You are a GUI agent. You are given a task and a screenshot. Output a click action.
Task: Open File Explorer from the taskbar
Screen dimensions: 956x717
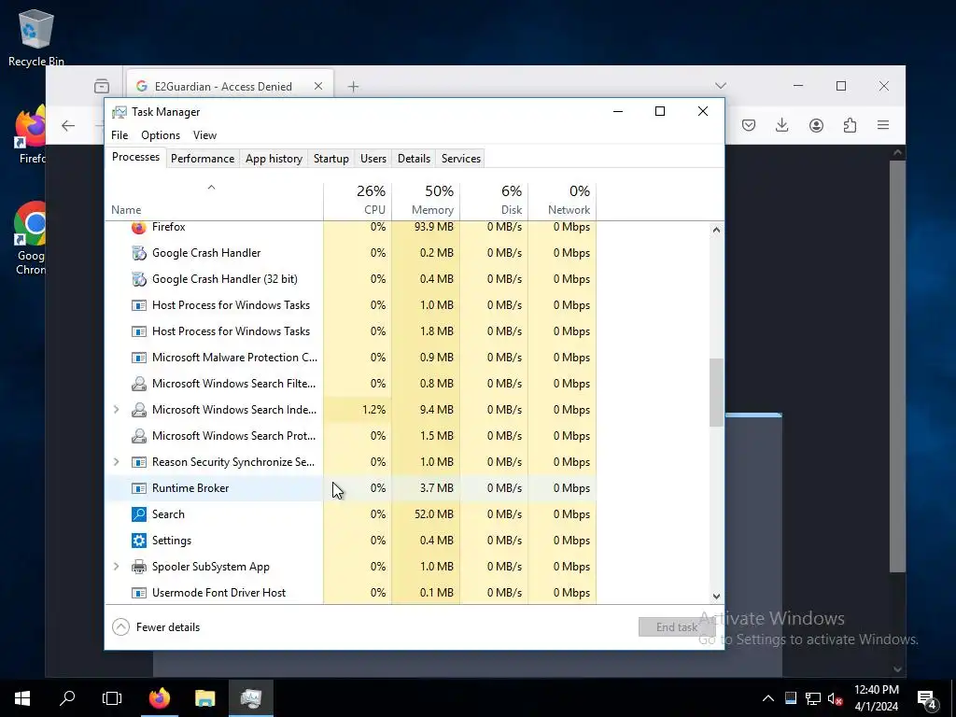tap(204, 698)
